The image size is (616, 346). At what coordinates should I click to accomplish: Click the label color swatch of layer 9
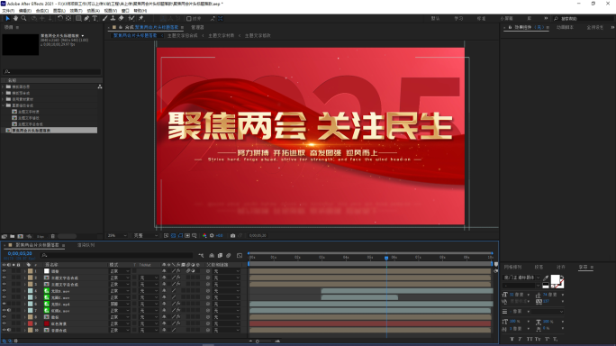(x=31, y=323)
